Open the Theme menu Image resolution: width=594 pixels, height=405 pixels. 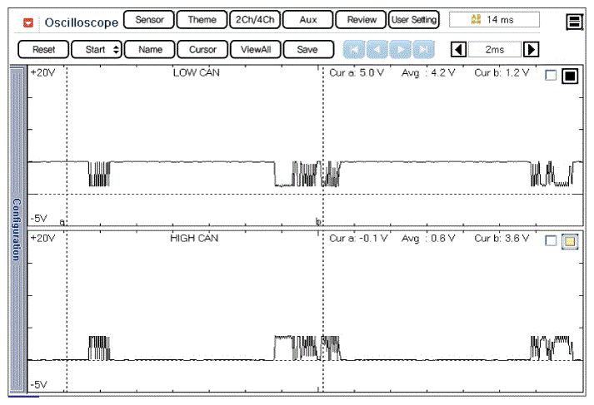coord(202,20)
